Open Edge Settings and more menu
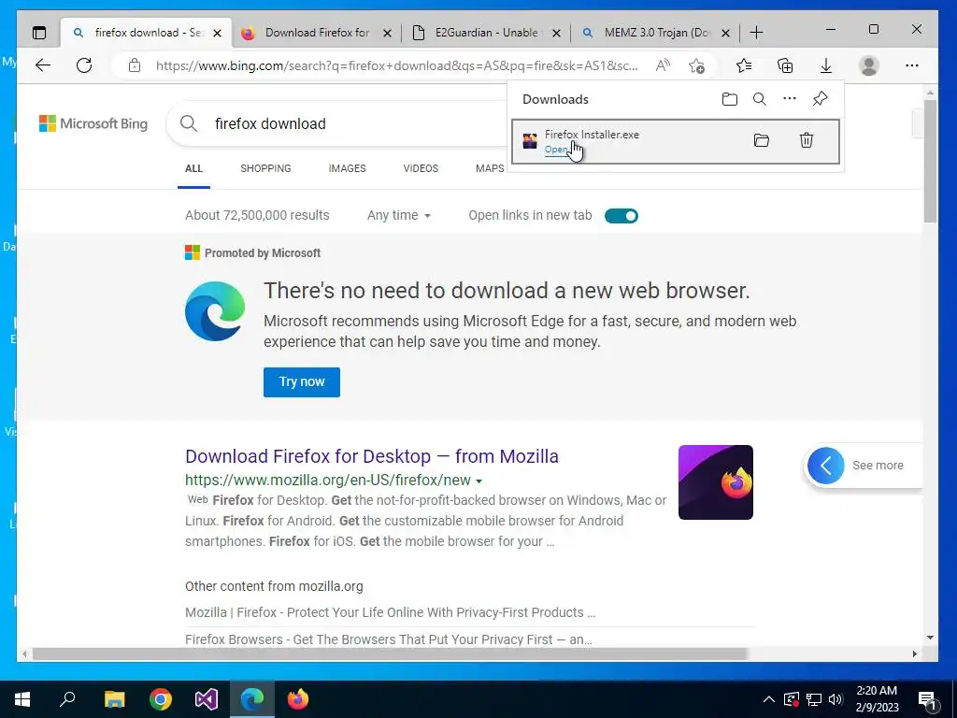Screen dimensions: 957x718 click(x=912, y=65)
